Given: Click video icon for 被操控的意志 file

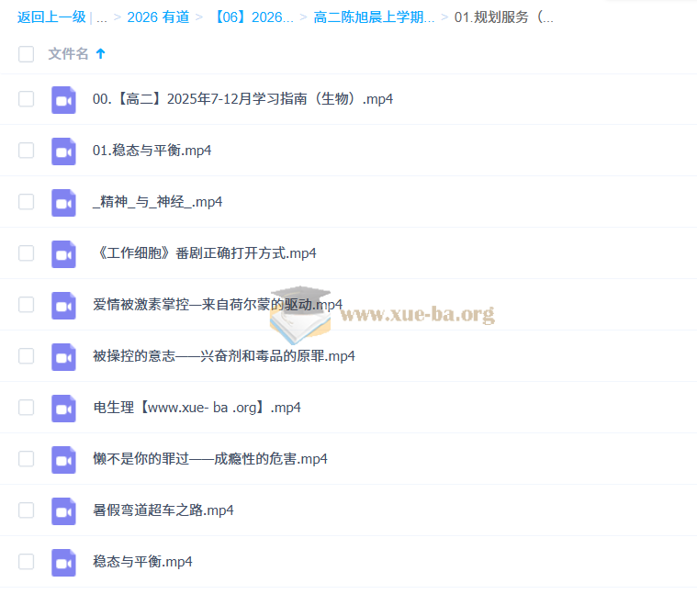Looking at the screenshot, I should [63, 356].
